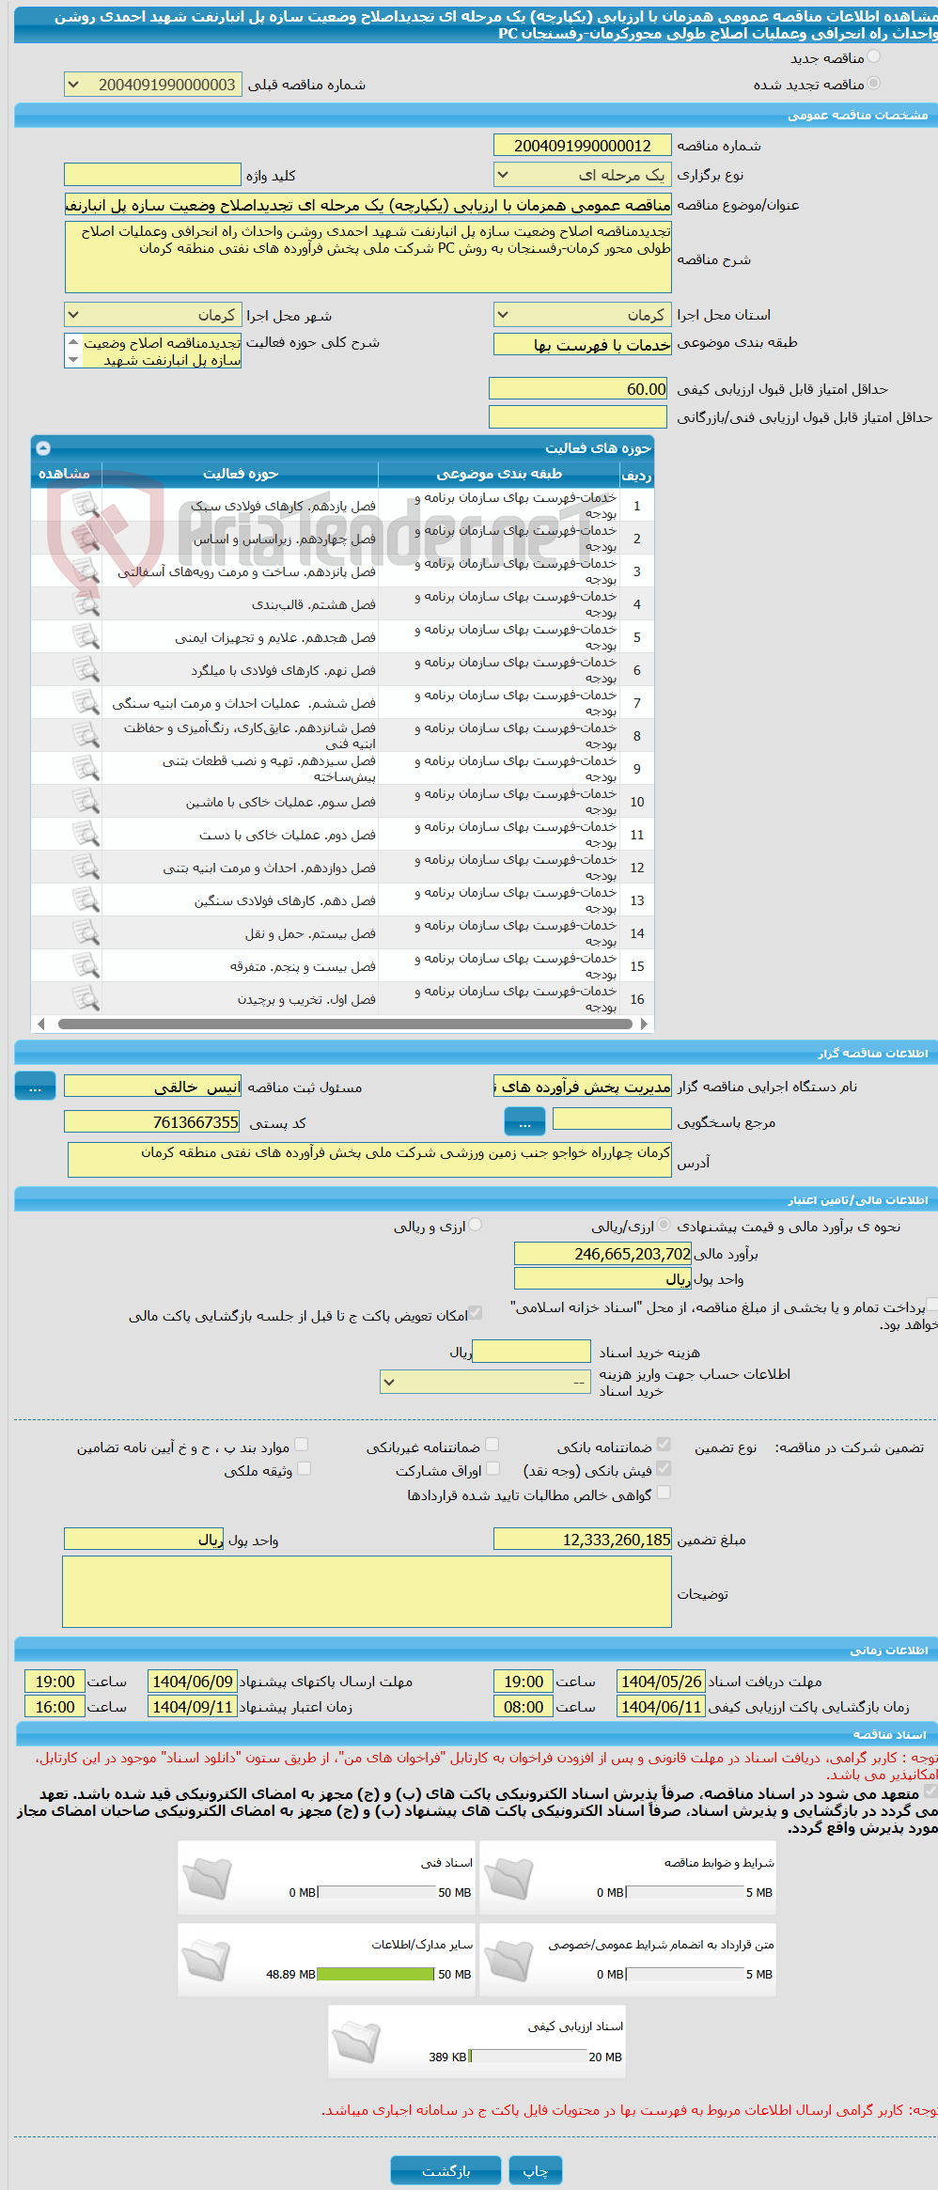Open view icon for row 4 قالب‌بندی
The image size is (938, 2190).
tap(86, 604)
